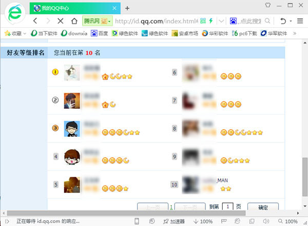Click window split icon in status bar
This screenshot has width=308, height=226.
click(252, 221)
